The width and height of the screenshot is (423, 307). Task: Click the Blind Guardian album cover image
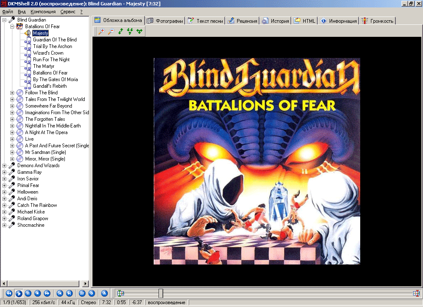click(x=257, y=161)
